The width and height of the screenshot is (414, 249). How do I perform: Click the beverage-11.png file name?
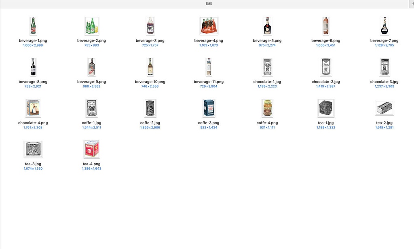tap(209, 82)
